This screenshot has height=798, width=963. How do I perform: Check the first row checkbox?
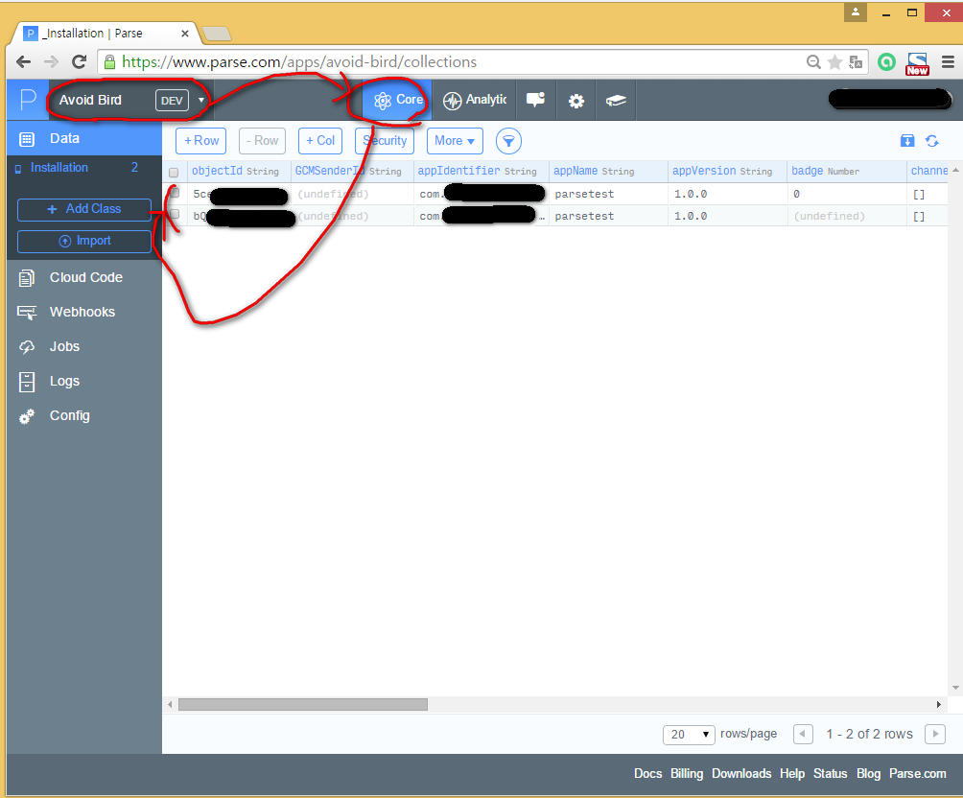[x=175, y=194]
